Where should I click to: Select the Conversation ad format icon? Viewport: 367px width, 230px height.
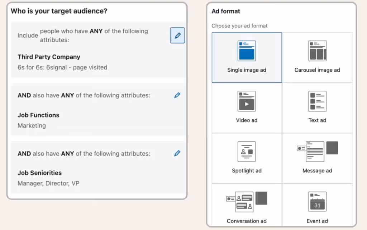coord(247,202)
